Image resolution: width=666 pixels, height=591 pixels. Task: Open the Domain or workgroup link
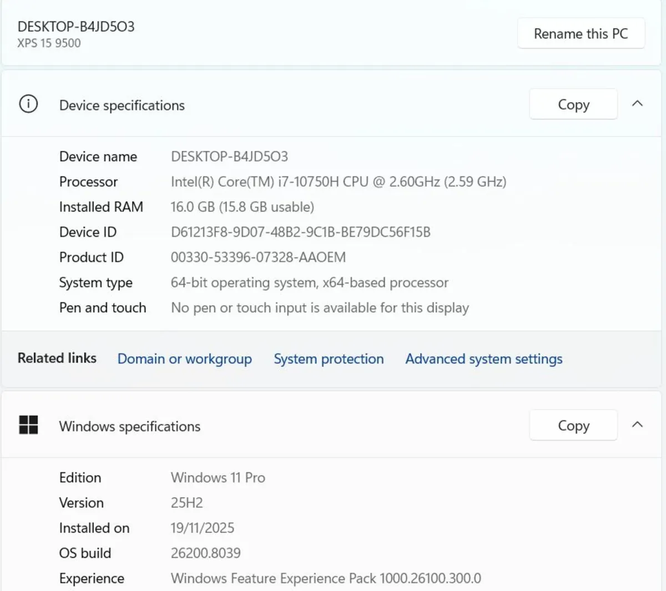(x=185, y=359)
